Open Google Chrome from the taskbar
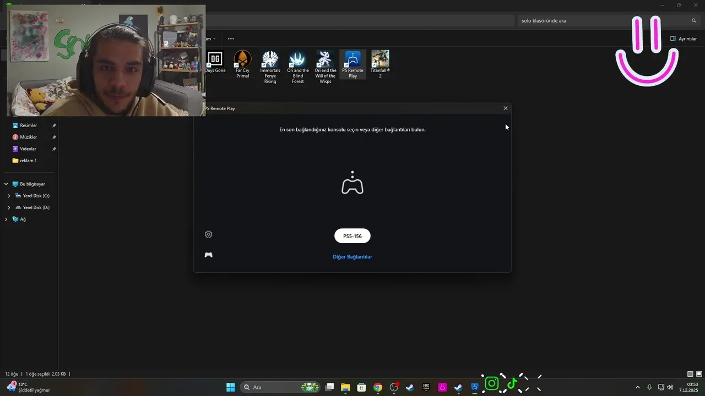705x396 pixels. pos(377,387)
